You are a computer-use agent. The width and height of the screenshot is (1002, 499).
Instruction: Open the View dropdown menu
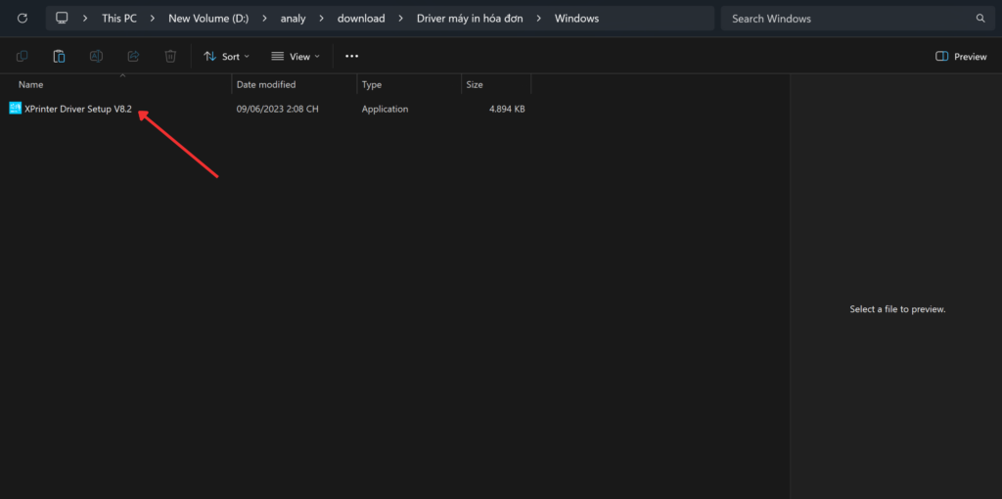coord(296,57)
